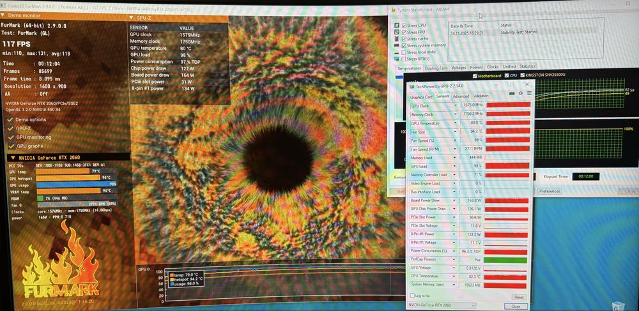Toggle the CPU graph checkbox in AIDA64

point(507,76)
